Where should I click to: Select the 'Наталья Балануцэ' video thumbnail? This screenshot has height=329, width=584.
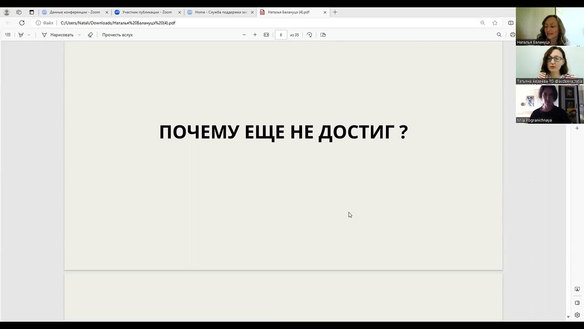click(550, 27)
